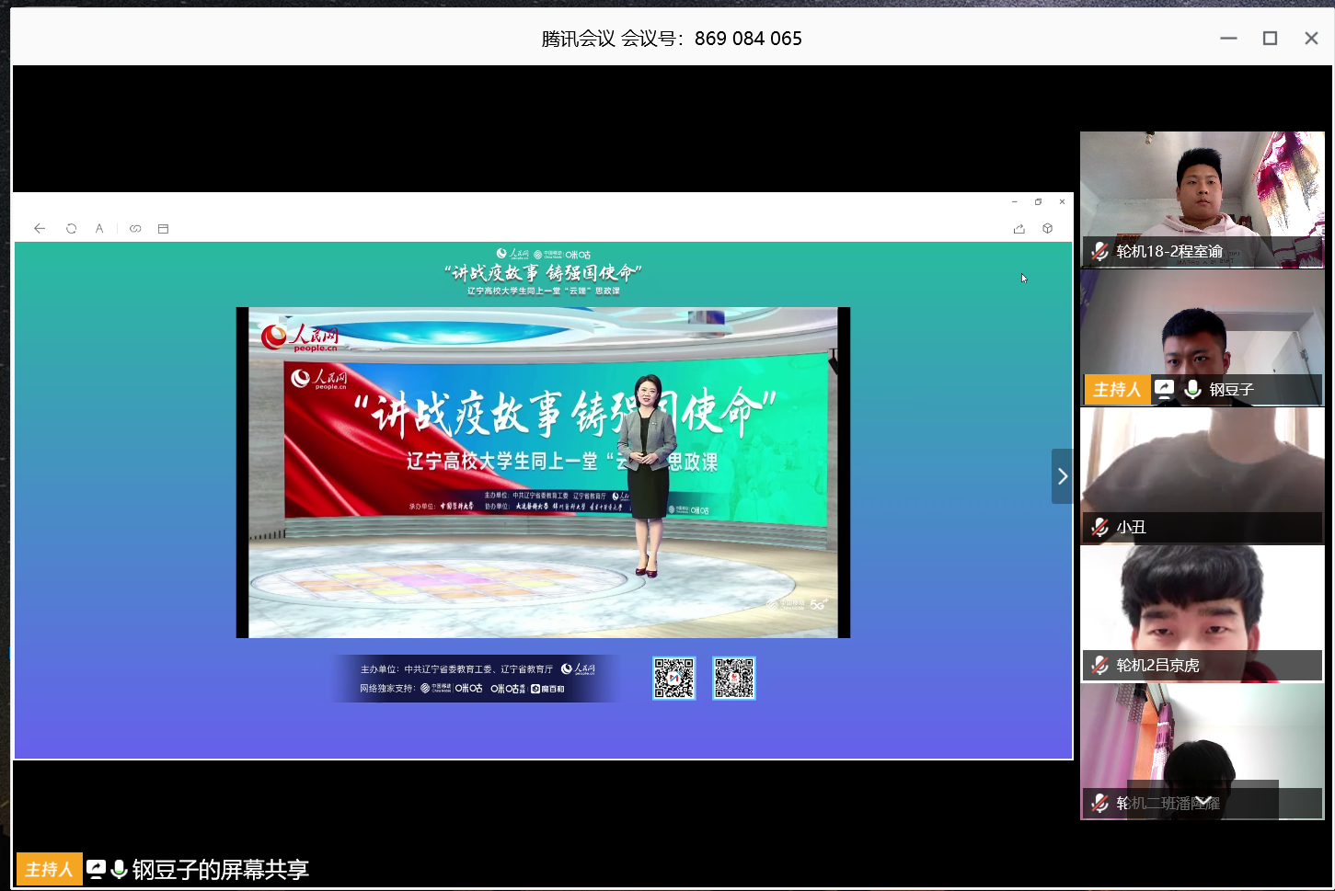Toggle muted mic icon for 小丑

(1099, 527)
